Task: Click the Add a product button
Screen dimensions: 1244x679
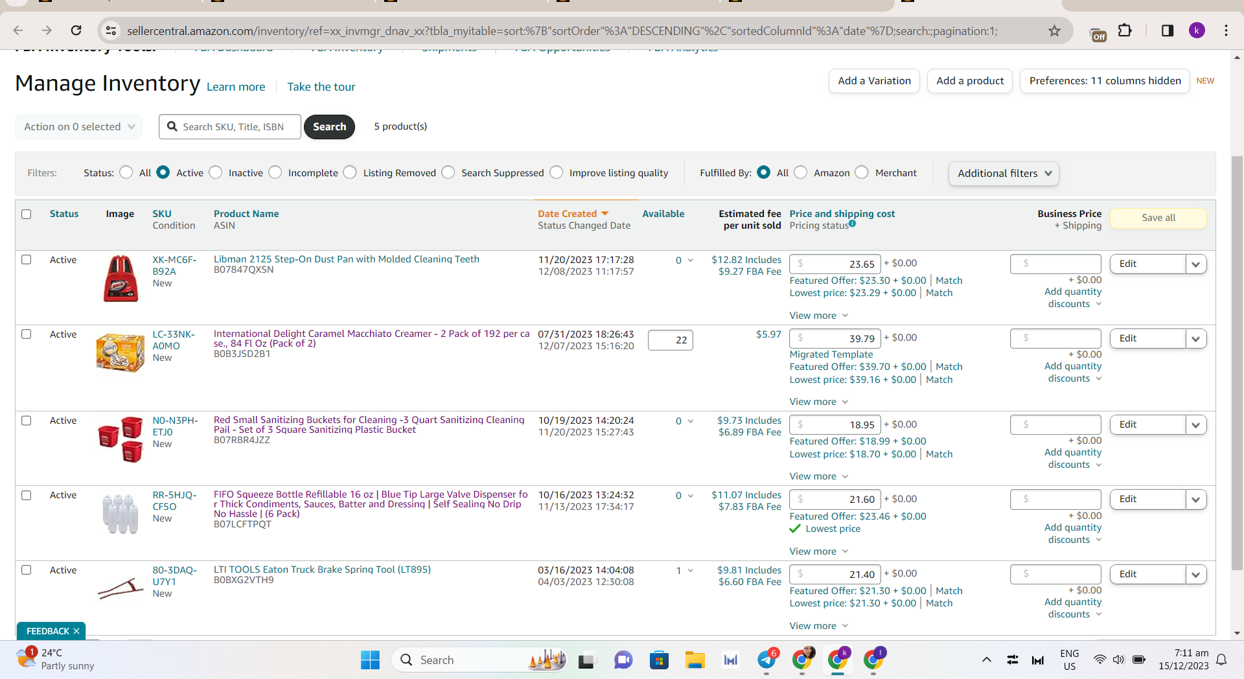Action: click(970, 81)
